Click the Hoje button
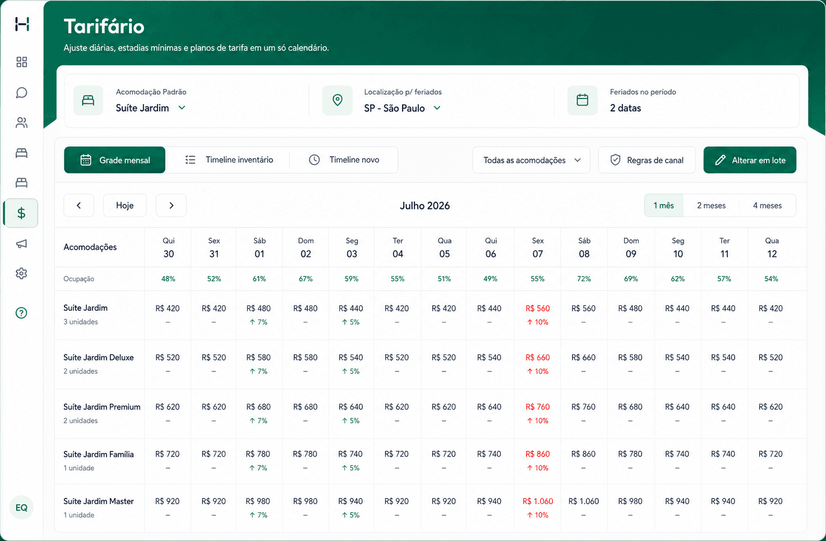Image resolution: width=826 pixels, height=541 pixels. pyautogui.click(x=124, y=206)
